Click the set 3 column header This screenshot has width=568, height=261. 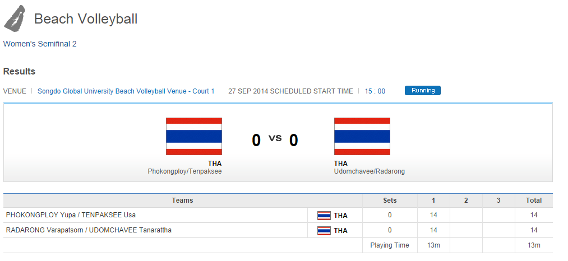click(x=498, y=201)
